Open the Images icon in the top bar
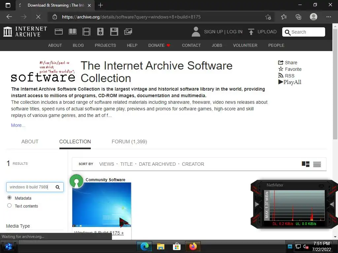Screen dimensions: 338x253 [128, 32]
